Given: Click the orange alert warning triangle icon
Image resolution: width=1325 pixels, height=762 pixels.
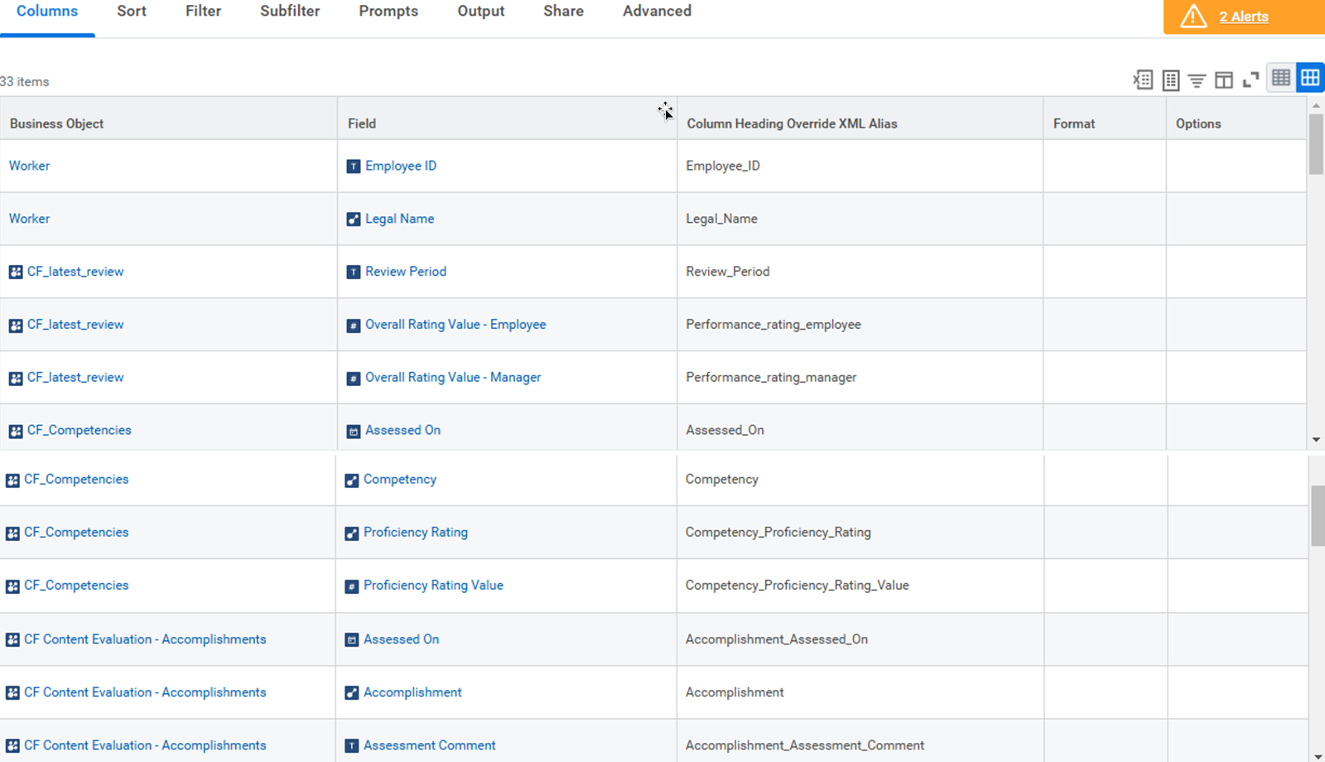Looking at the screenshot, I should (x=1193, y=17).
